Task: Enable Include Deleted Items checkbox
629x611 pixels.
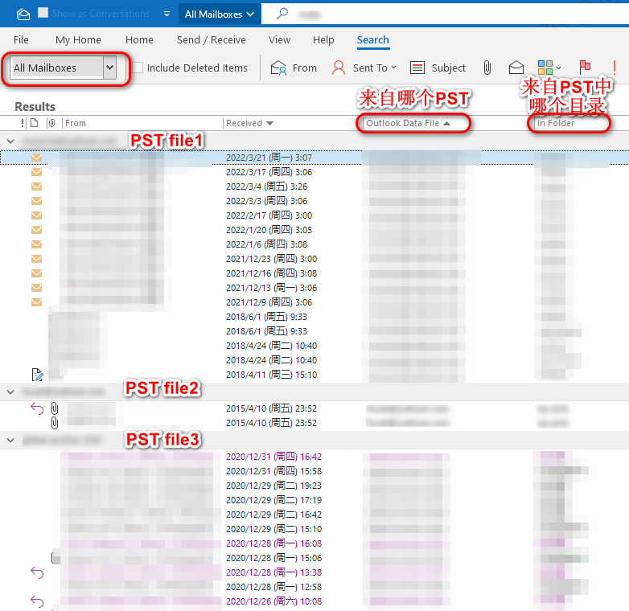Action: (138, 68)
